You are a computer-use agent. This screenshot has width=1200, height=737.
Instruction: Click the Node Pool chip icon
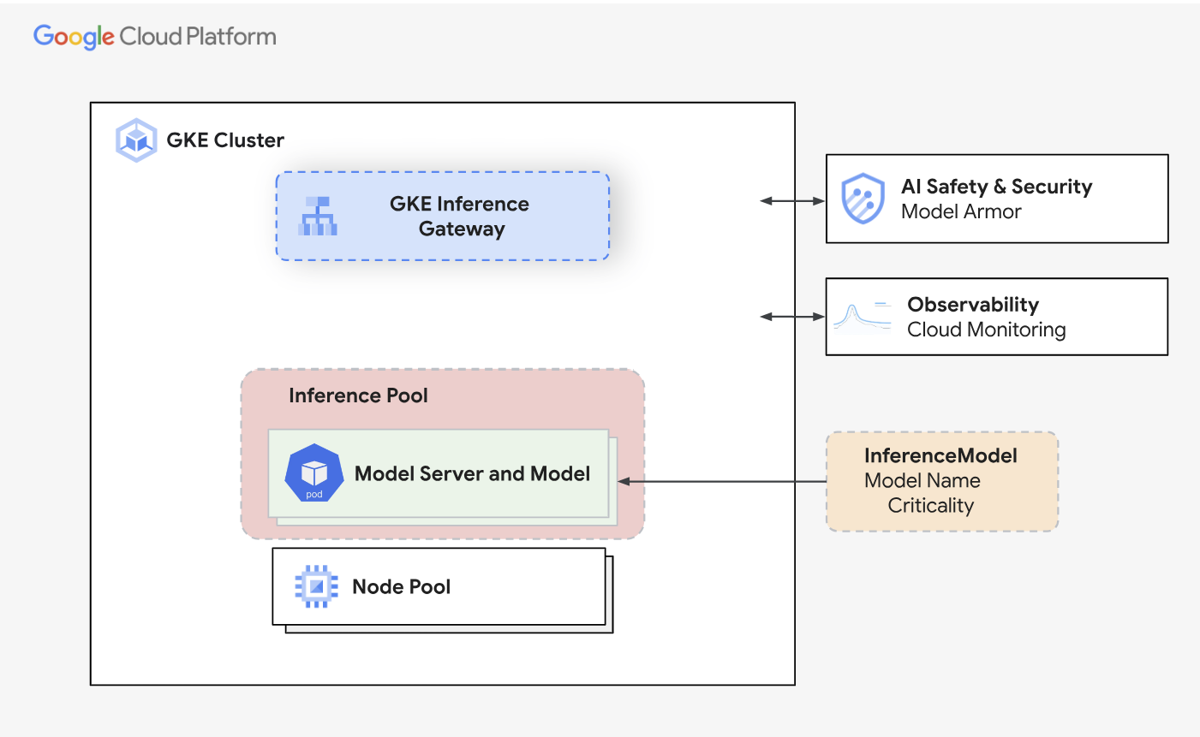click(x=316, y=586)
